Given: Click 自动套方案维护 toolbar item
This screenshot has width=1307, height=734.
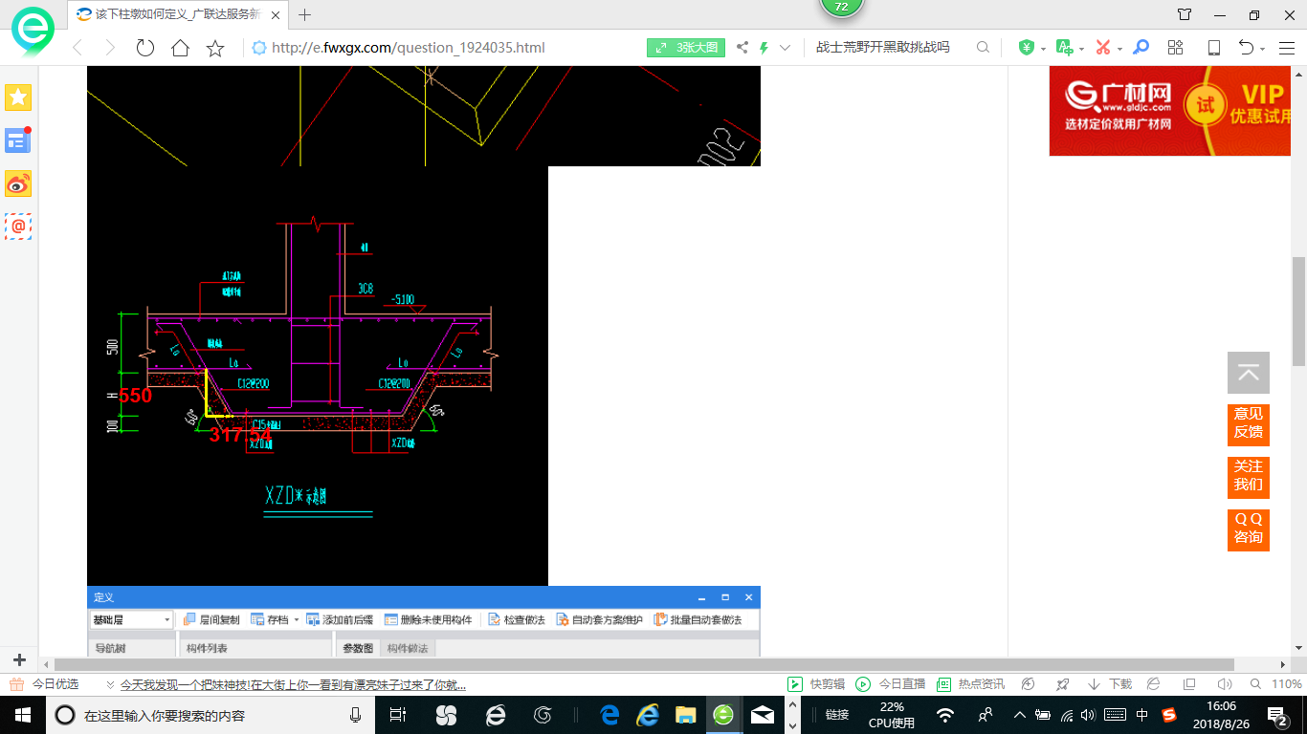Looking at the screenshot, I should (600, 619).
